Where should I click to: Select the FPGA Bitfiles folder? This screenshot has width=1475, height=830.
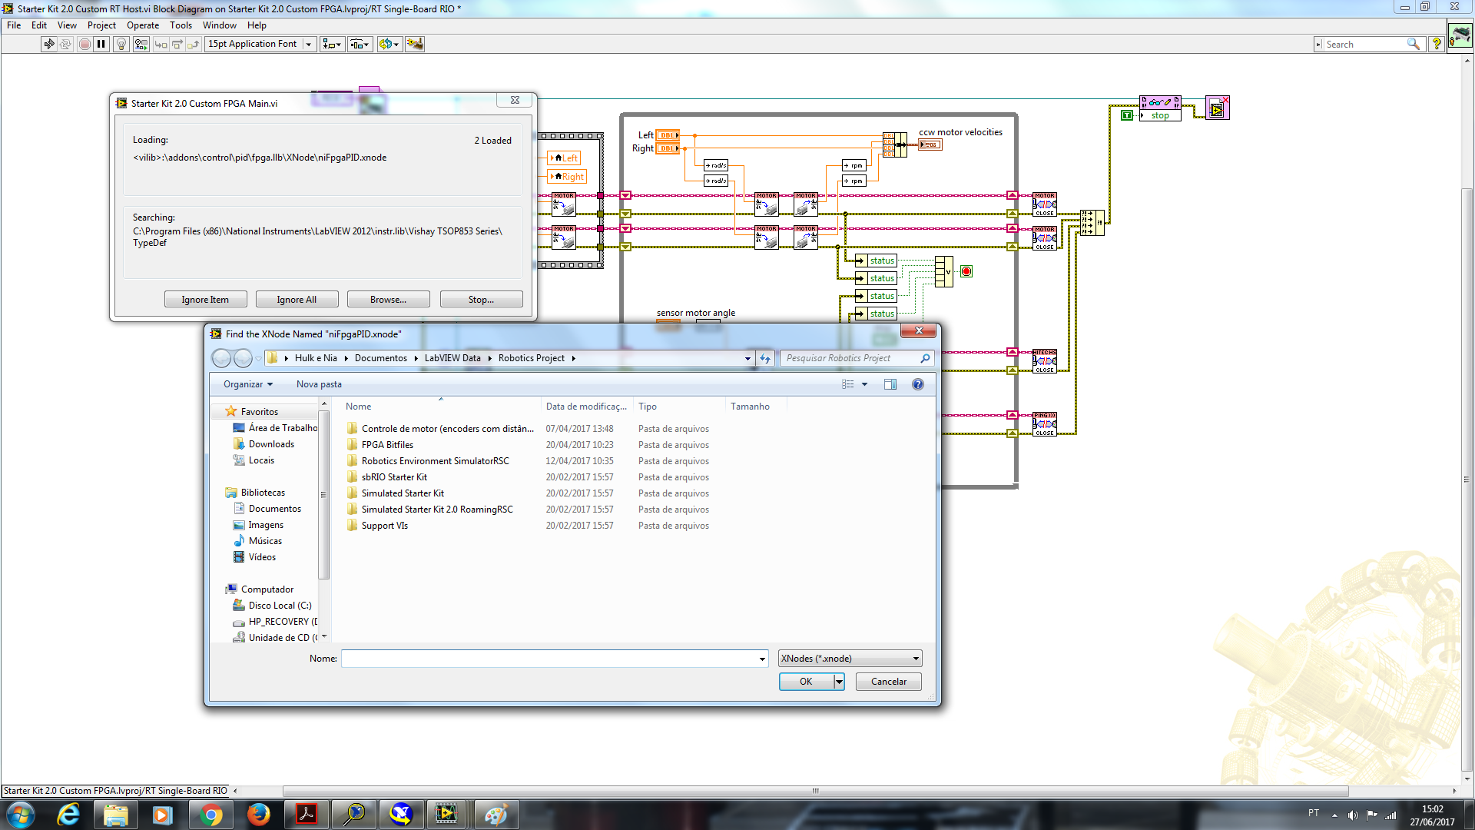click(x=387, y=445)
